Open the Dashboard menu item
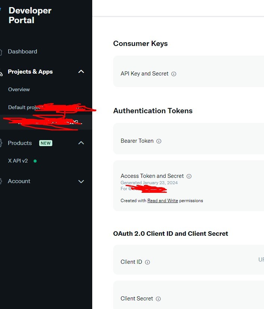Image resolution: width=264 pixels, height=309 pixels. tap(22, 52)
